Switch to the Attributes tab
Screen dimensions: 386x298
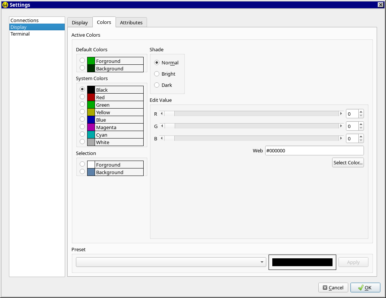point(131,22)
